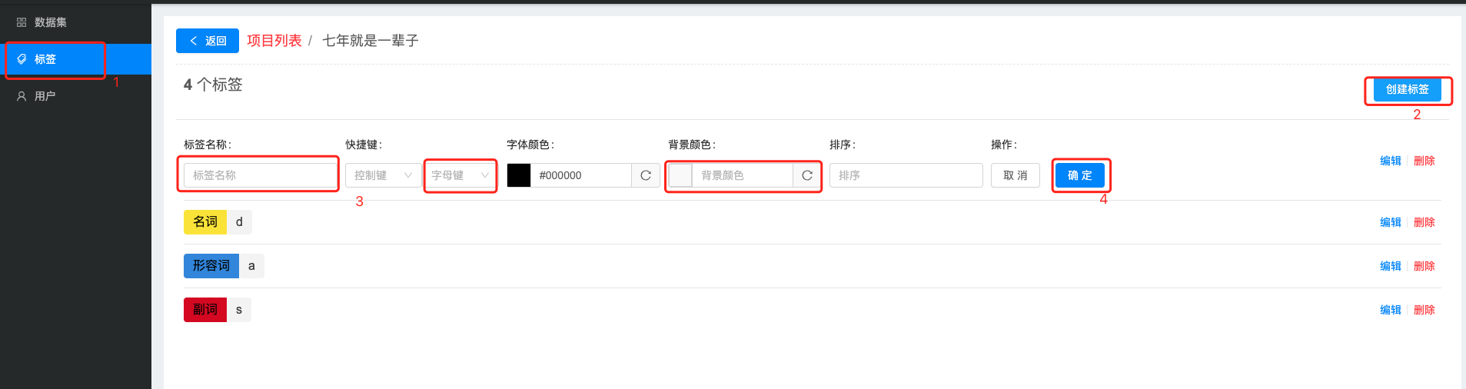Screen dimensions: 1466x389
Task: Confirm with the 确定 button
Action: 1079,175
